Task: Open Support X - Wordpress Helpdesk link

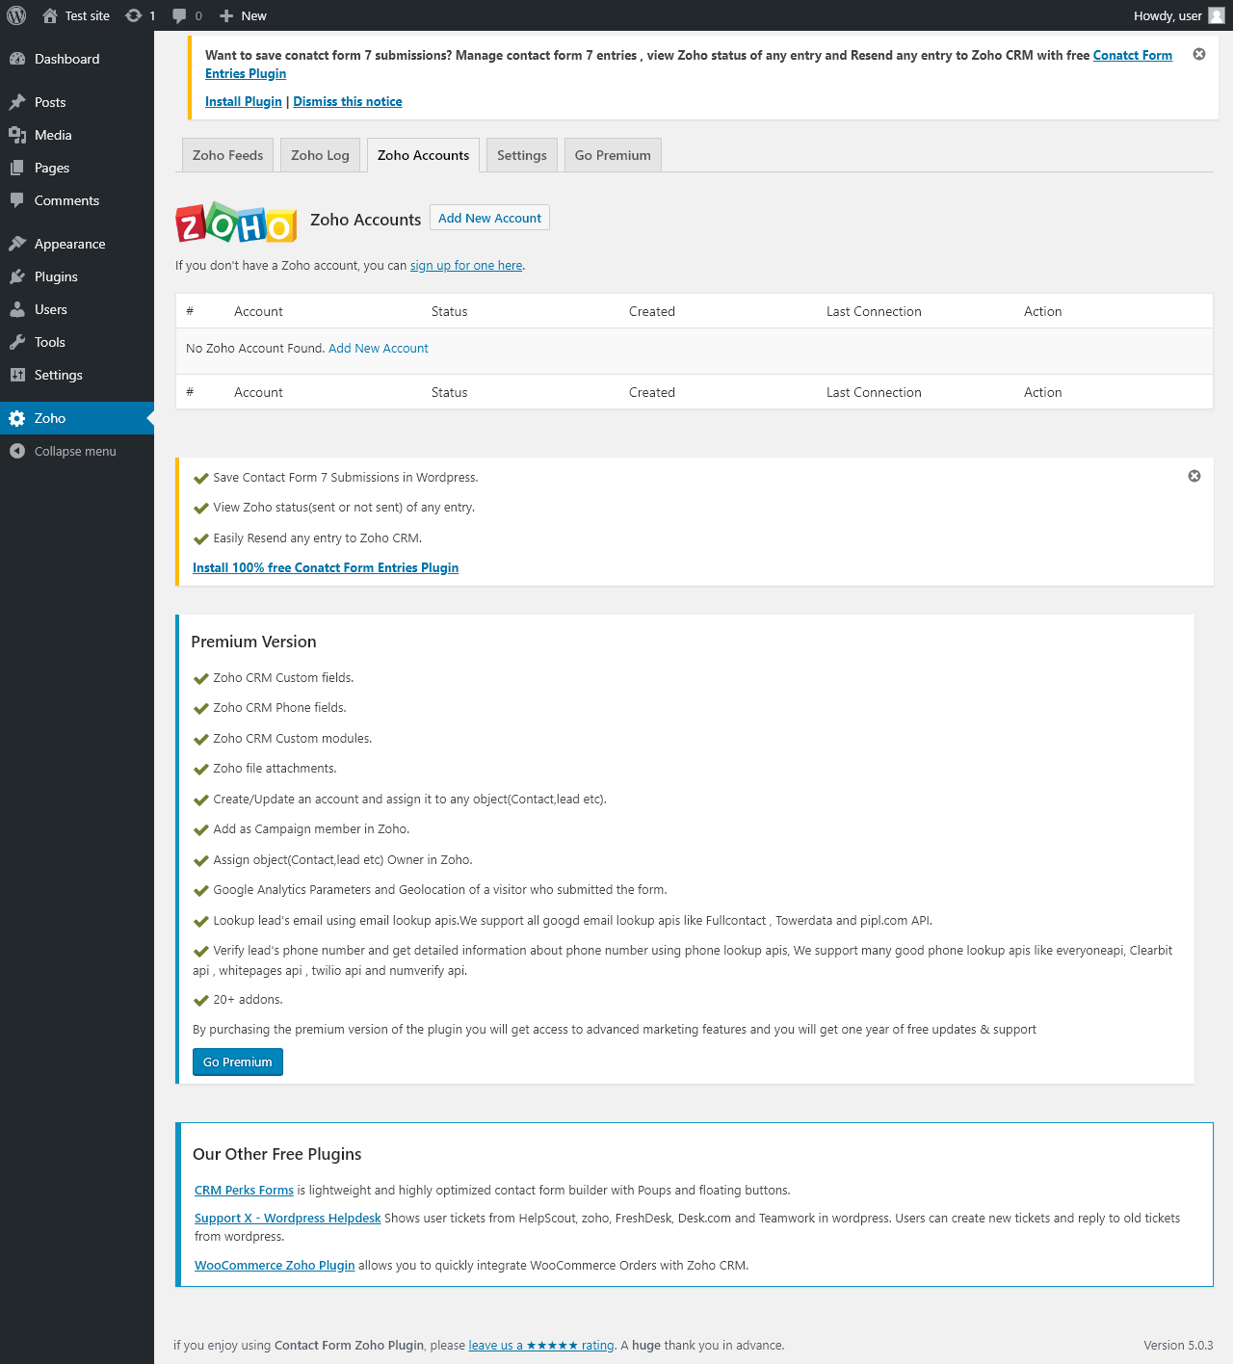Action: click(288, 1219)
